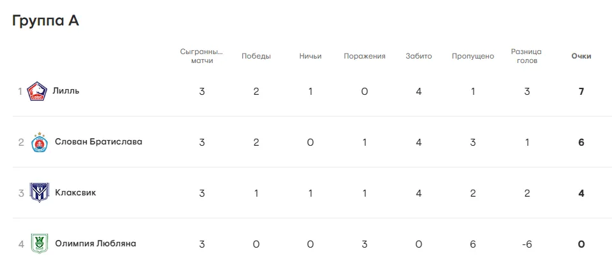The image size is (612, 268).
Task: Click the Забито column header
Action: click(419, 56)
